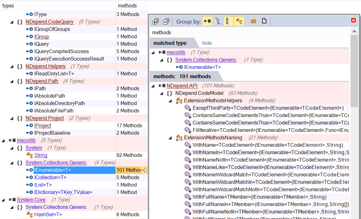Image resolution: width=361 pixels, height=219 pixels.
Task: Collapse the mscorlib assembly in left tree
Action: 3,141
